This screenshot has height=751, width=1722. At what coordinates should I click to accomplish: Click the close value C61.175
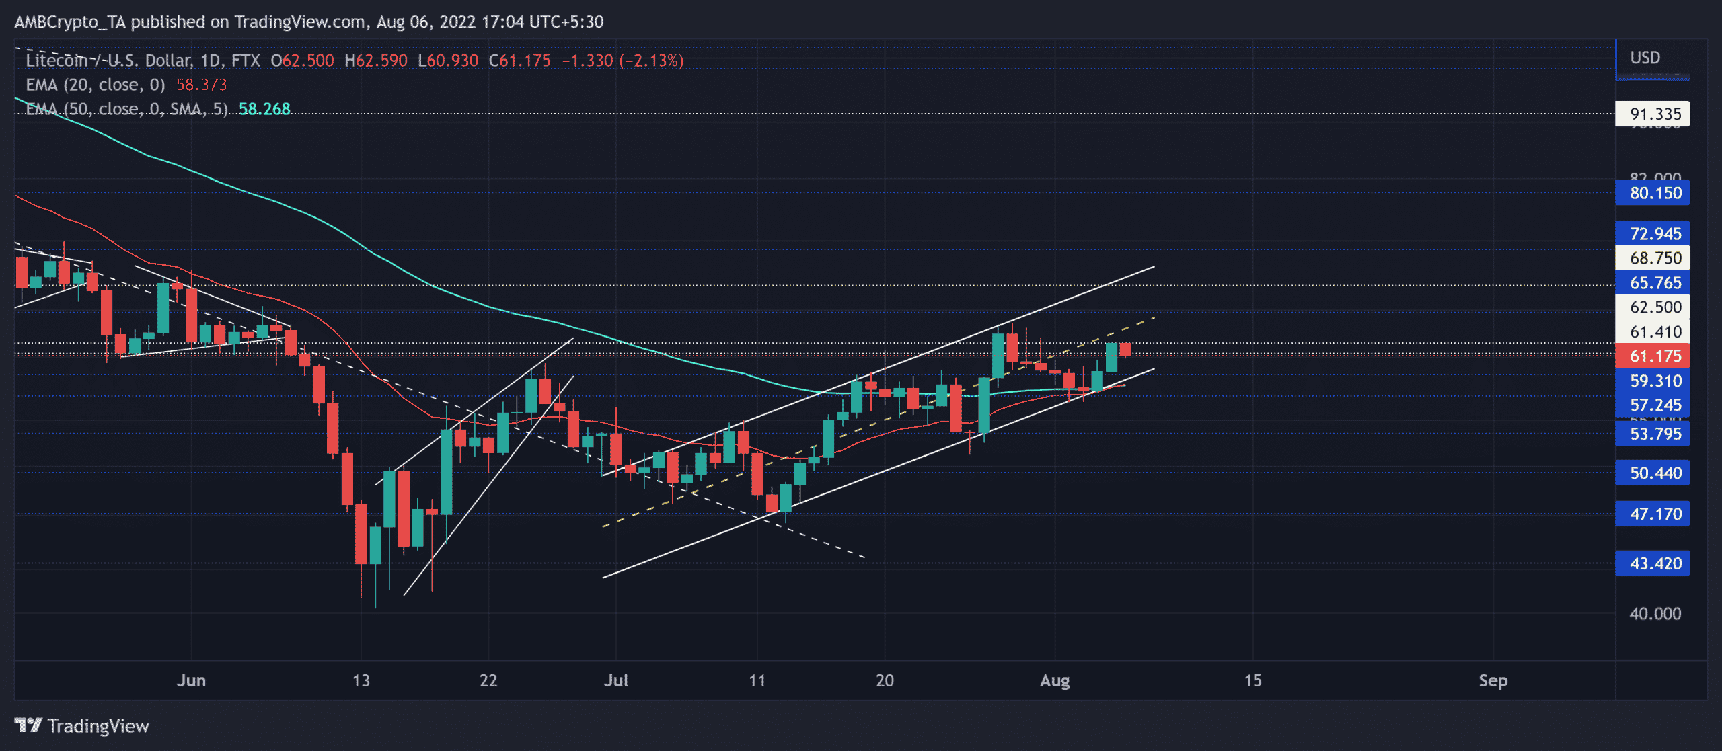tap(519, 61)
